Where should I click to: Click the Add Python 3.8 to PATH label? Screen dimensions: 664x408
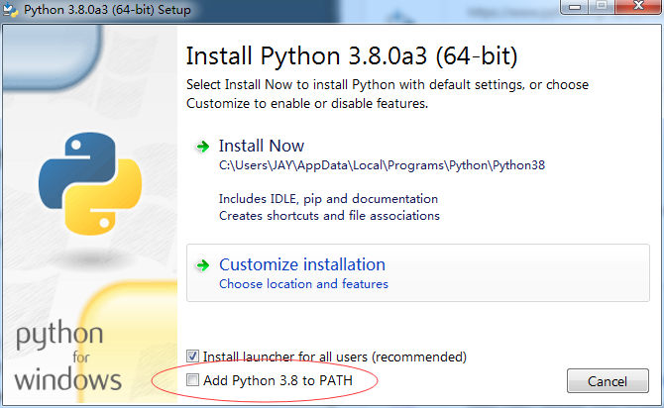click(x=277, y=380)
